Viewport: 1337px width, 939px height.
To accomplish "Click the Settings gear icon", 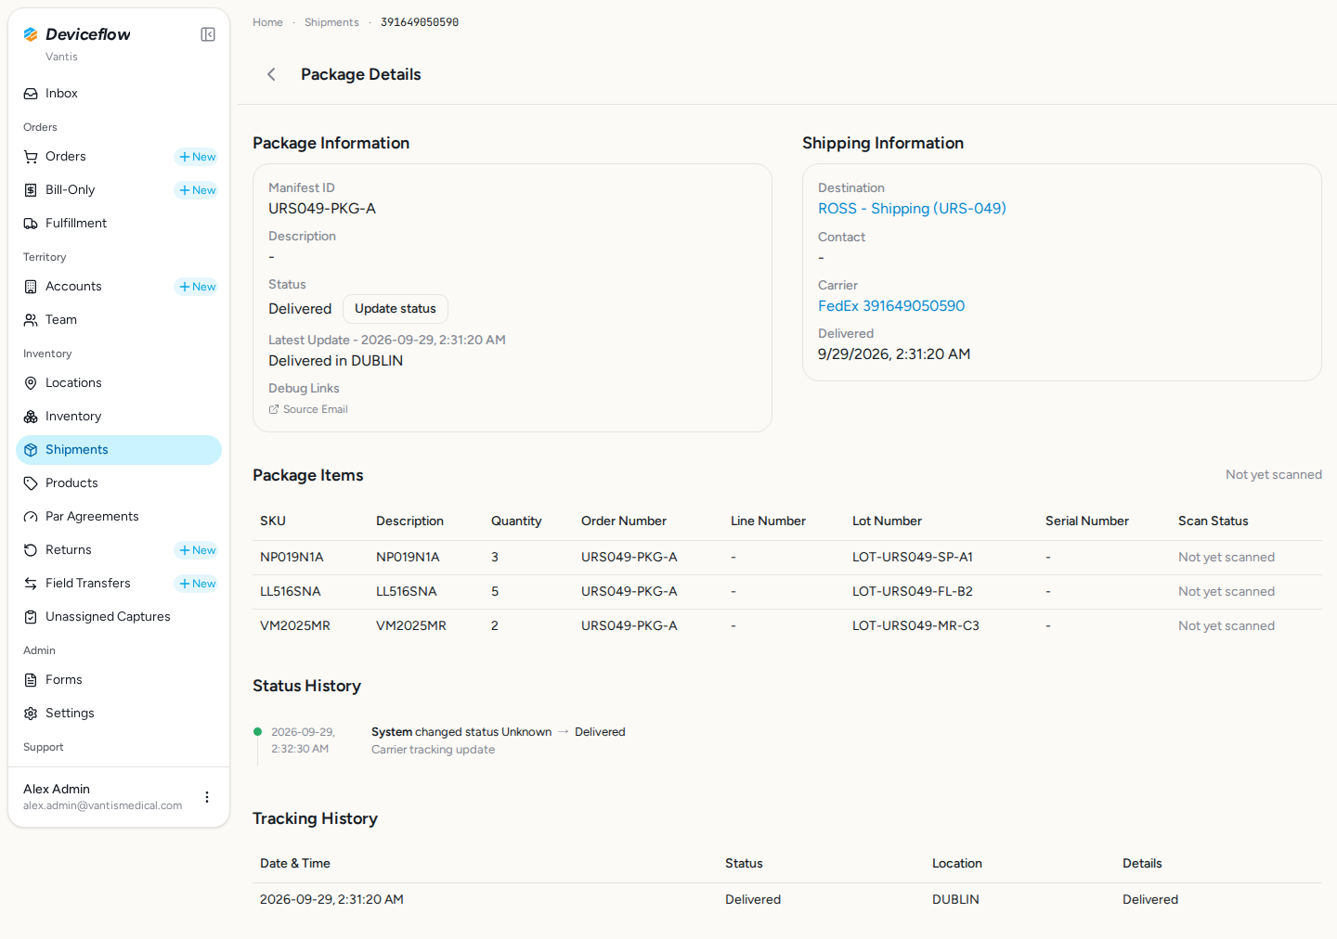I will pos(31,714).
